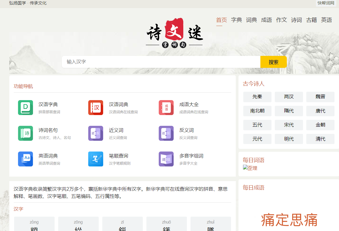The width and height of the screenshot is (339, 231).
Task: Open the 反义词 purple icon
Action: pos(166,133)
